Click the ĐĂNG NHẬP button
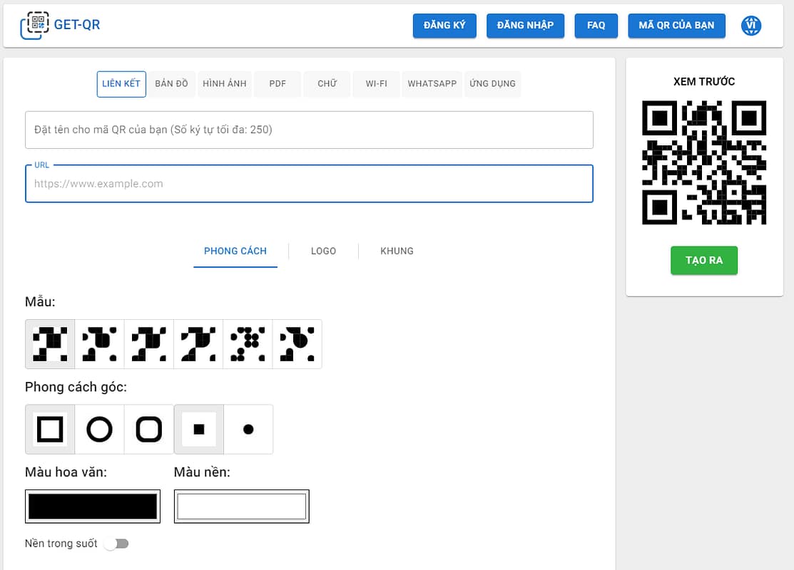The height and width of the screenshot is (570, 794). 525,26
